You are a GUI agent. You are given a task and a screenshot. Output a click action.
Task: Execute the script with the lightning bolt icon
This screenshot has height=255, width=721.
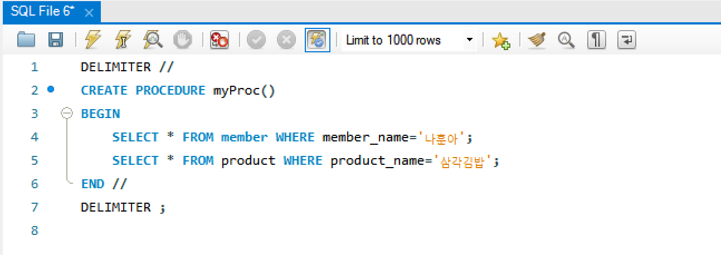pos(92,40)
